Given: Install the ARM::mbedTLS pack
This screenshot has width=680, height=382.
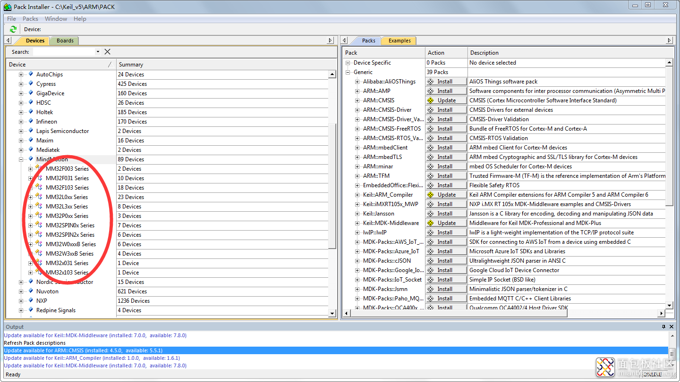Looking at the screenshot, I should point(446,157).
